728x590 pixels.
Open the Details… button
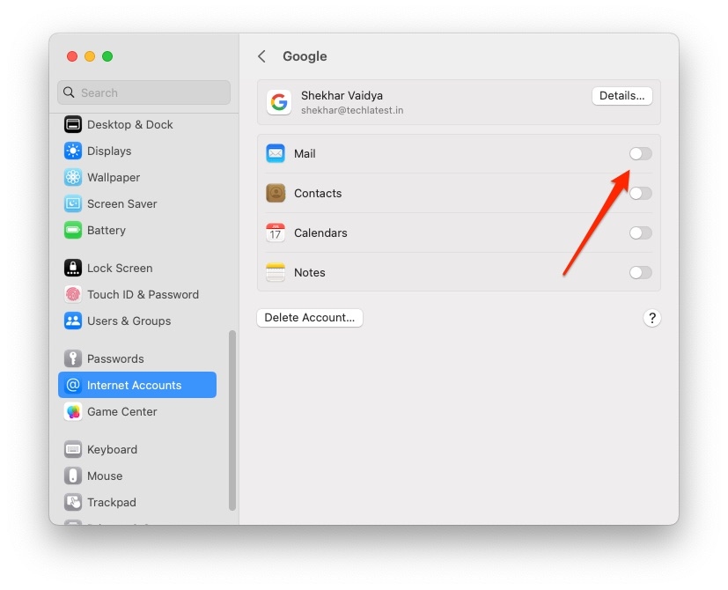[621, 96]
